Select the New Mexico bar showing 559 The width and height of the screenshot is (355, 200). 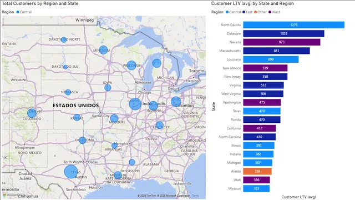265,68
